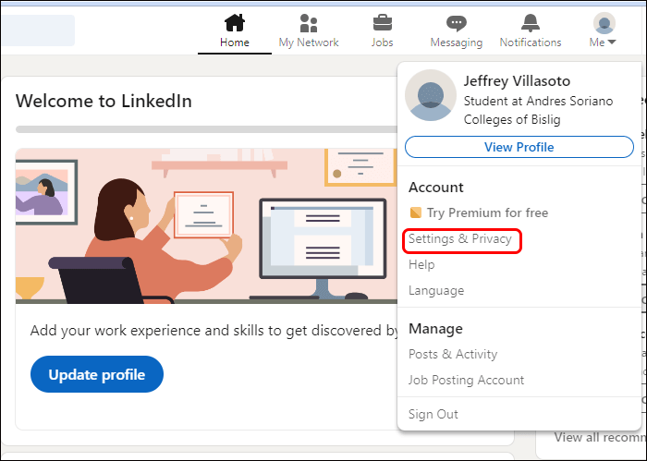
Task: Open the Messaging chat bubble icon
Action: pos(457,23)
